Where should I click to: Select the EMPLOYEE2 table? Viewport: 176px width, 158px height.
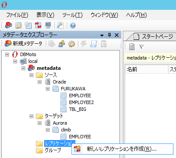pyautogui.click(x=81, y=102)
